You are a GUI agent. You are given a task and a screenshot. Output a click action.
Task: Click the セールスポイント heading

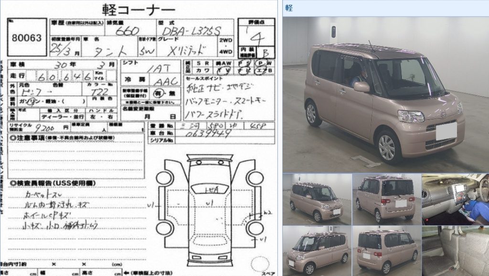point(204,78)
